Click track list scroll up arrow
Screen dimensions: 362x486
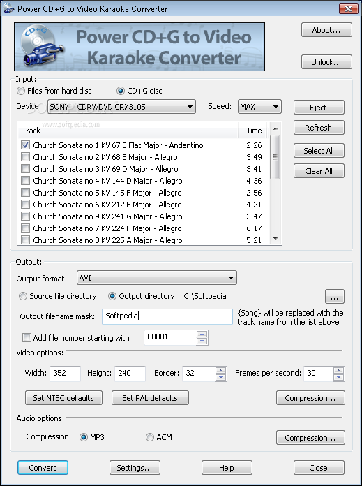pos(276,128)
